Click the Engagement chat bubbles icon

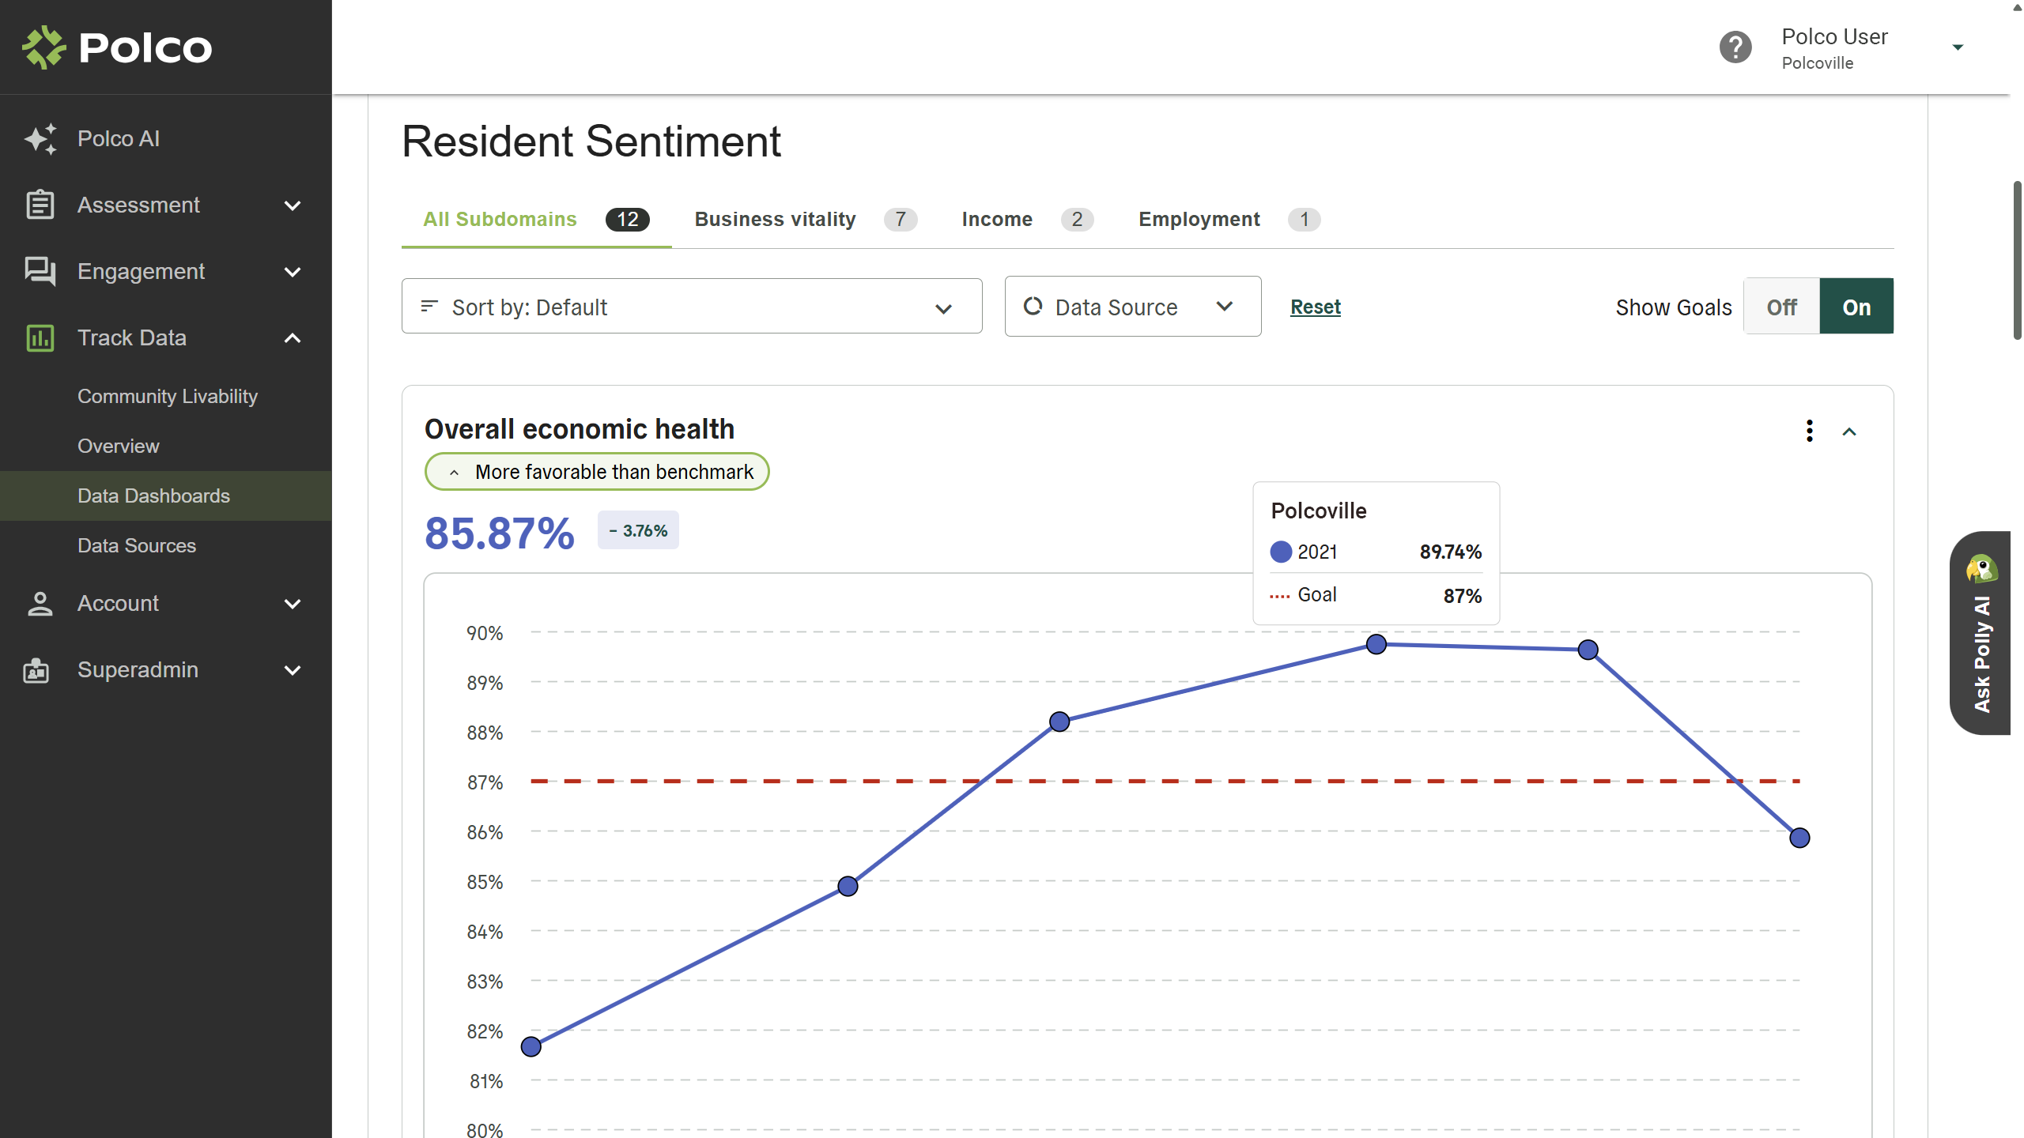pyautogui.click(x=40, y=271)
